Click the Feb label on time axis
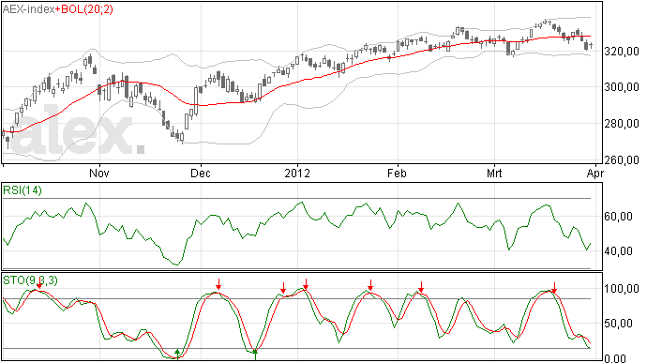Screen dimensions: 647x363 click(397, 173)
